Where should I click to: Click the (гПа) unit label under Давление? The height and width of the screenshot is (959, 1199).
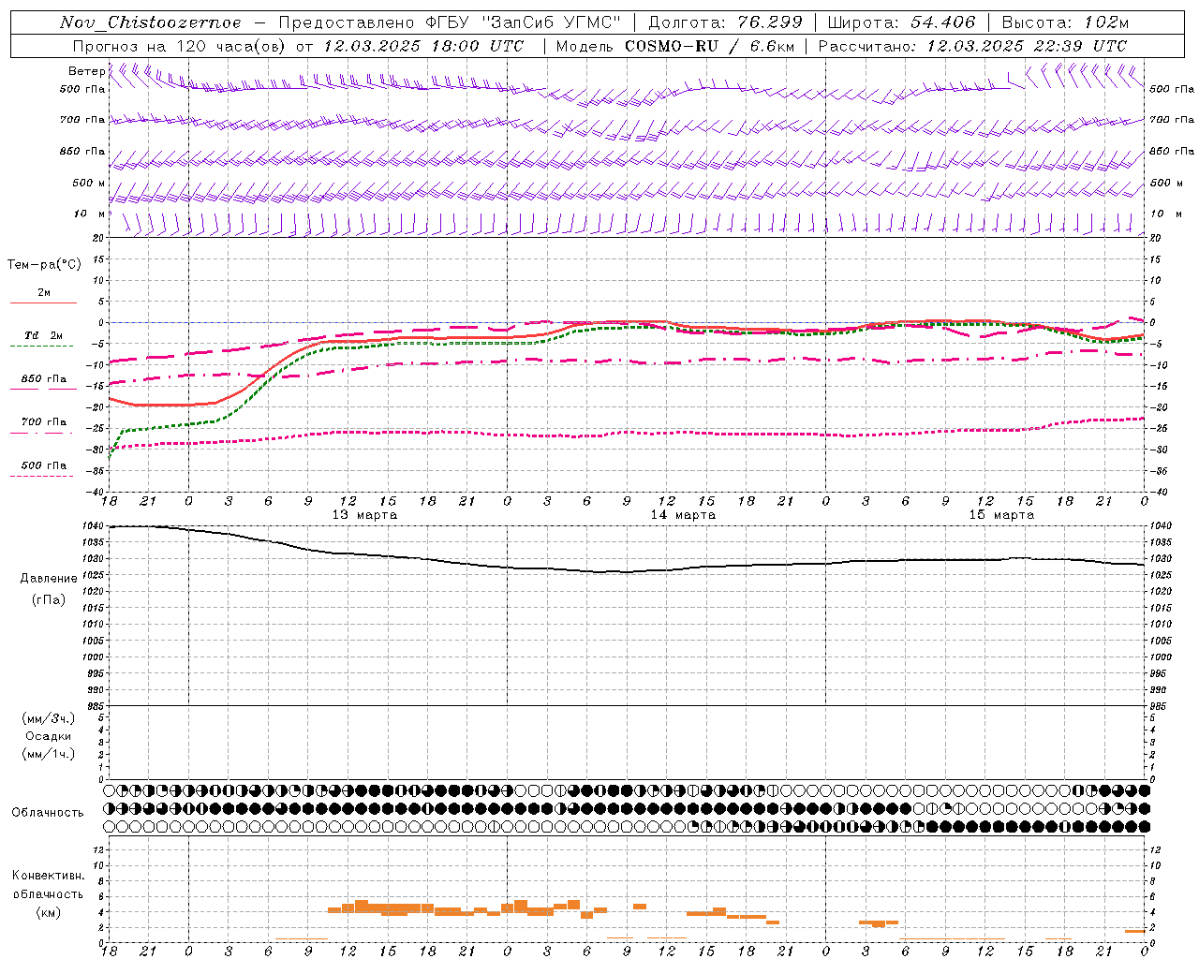(49, 600)
